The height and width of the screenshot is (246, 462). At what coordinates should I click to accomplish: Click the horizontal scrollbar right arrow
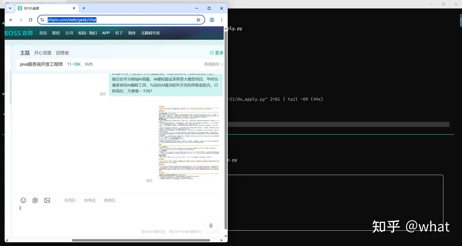coord(221,240)
